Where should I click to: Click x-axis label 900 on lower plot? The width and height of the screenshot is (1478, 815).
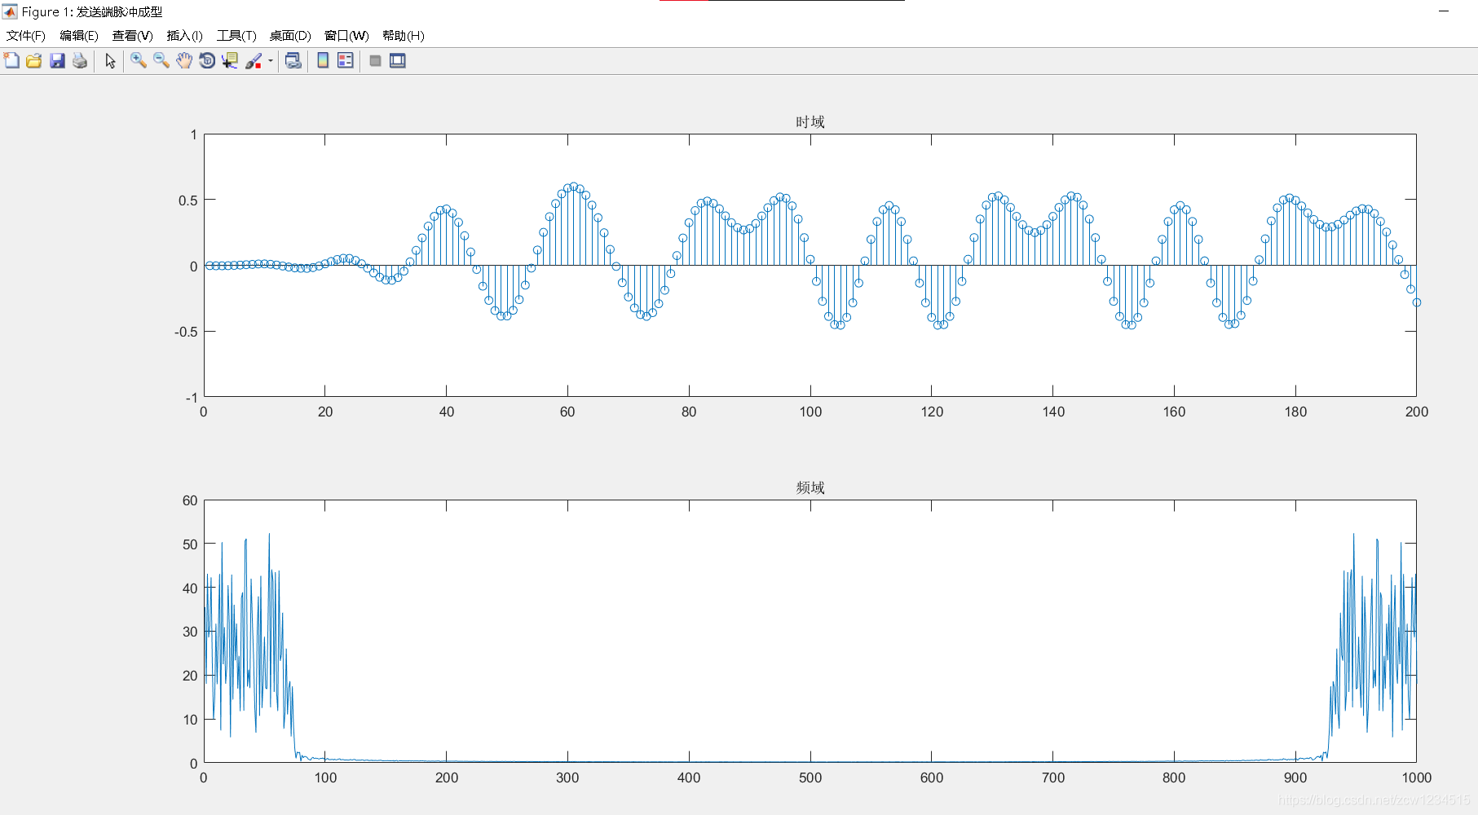[1295, 778]
